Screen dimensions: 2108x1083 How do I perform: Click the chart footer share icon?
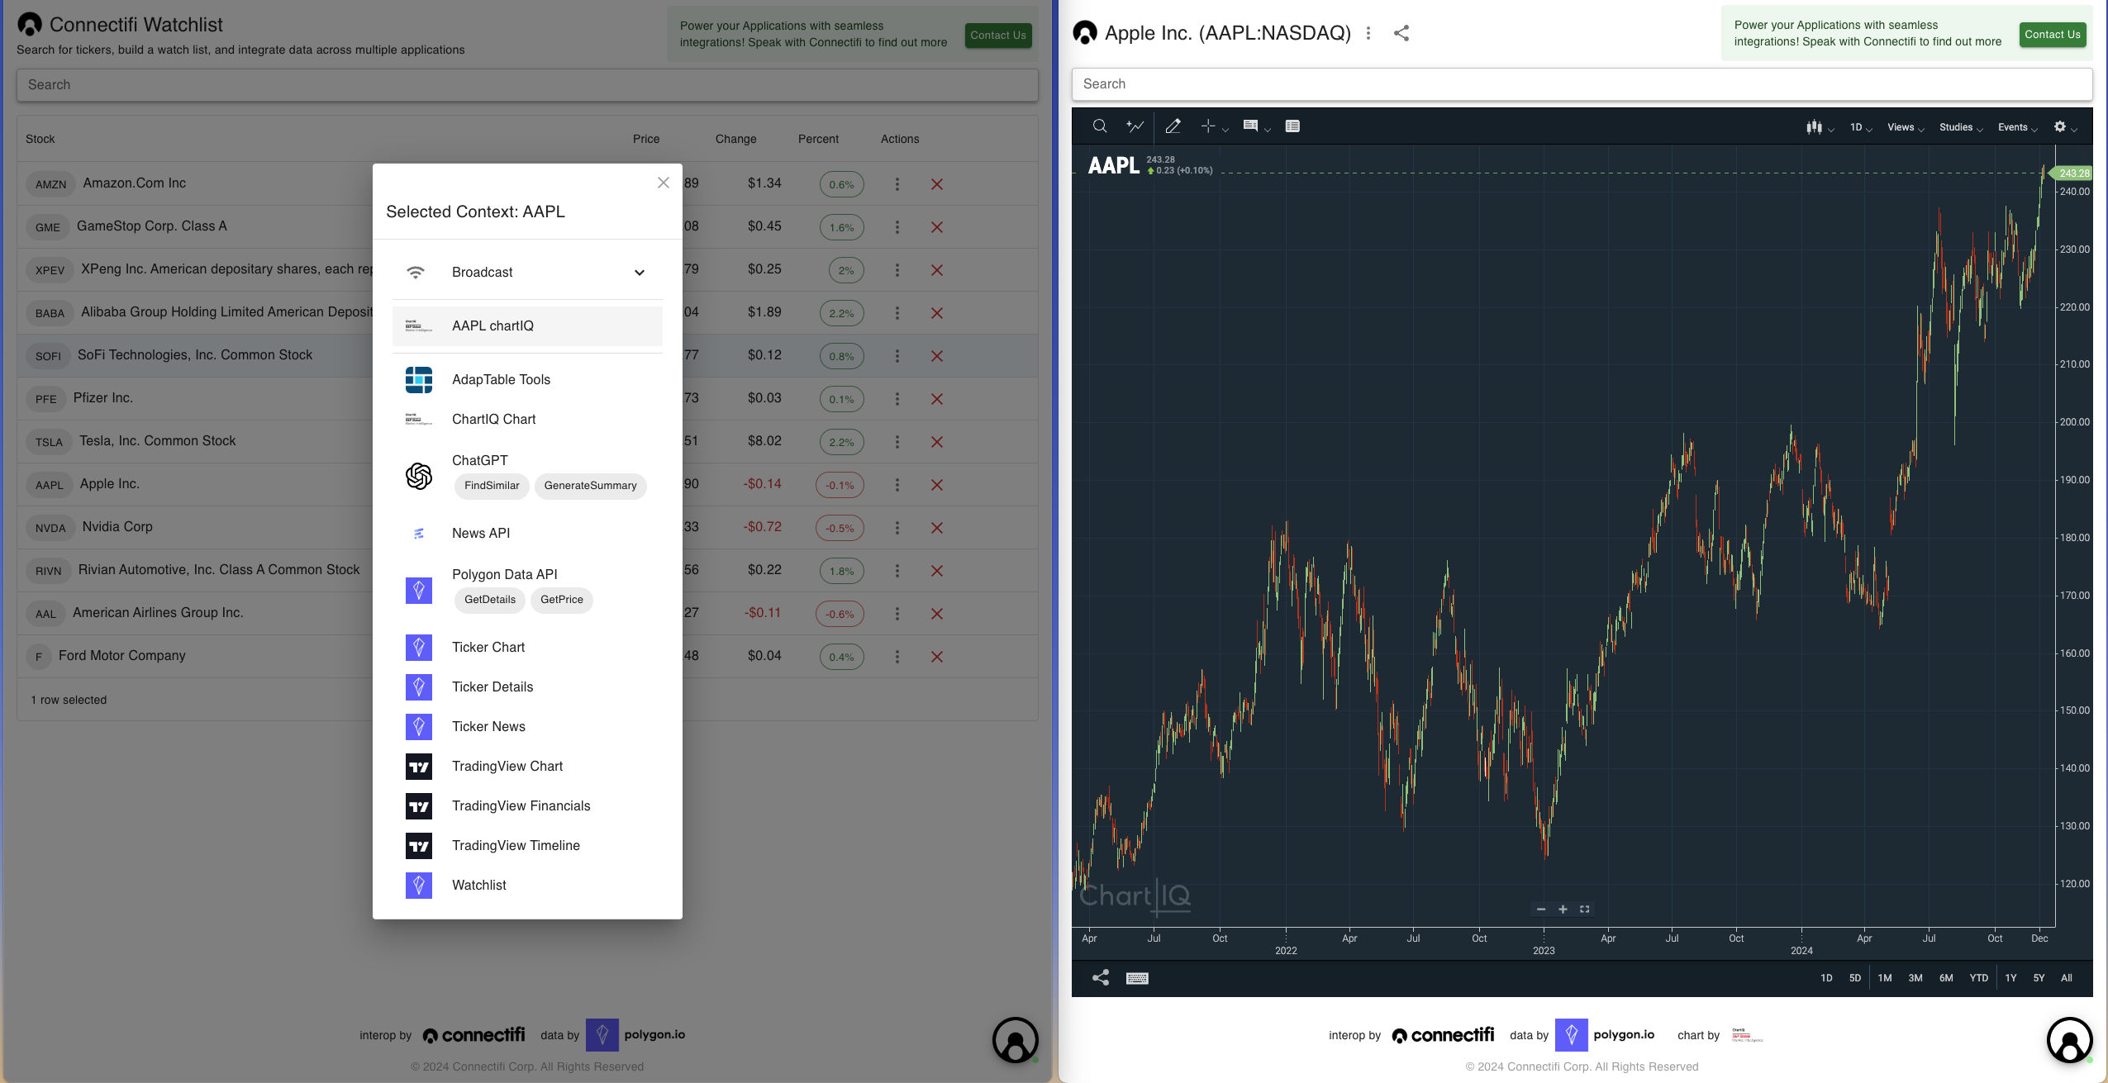[x=1101, y=978]
